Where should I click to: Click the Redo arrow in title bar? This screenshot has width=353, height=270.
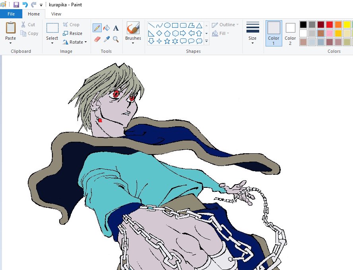(33, 4)
